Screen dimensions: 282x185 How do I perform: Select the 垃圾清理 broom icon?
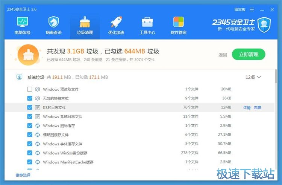tap(85, 22)
